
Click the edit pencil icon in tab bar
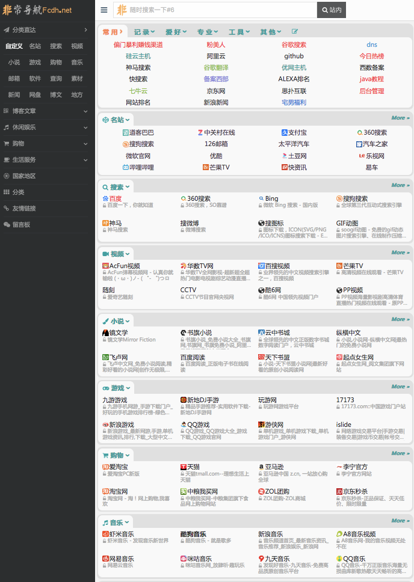click(295, 31)
